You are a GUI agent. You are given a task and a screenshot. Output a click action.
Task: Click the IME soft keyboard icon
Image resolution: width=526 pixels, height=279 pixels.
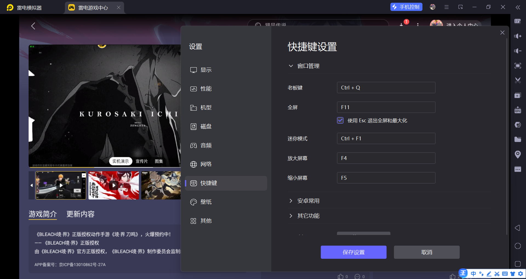505,274
